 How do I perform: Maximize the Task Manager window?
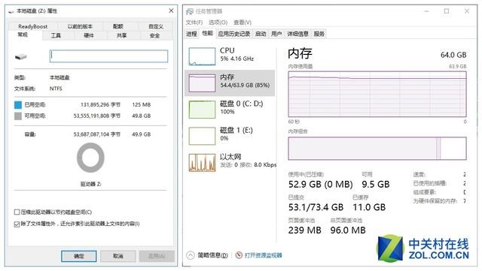tap(447, 11)
